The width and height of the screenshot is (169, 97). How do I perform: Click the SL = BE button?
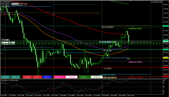click(27, 77)
